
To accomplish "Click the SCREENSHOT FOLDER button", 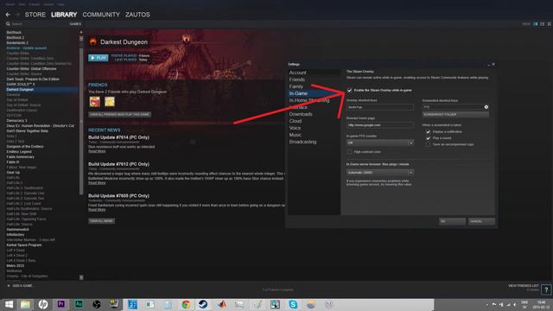I will point(455,115).
